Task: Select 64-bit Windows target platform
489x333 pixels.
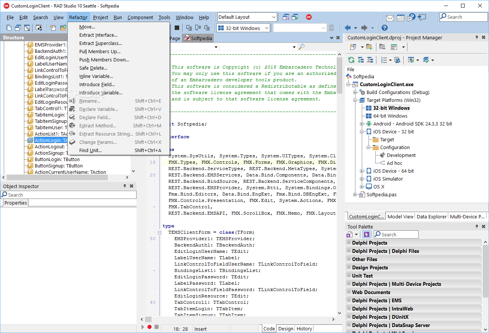Action: click(390, 116)
